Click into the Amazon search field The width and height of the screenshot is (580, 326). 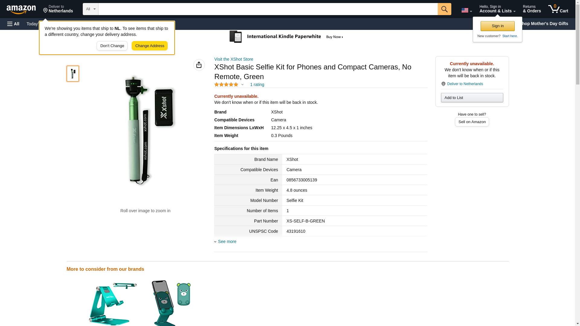click(268, 9)
